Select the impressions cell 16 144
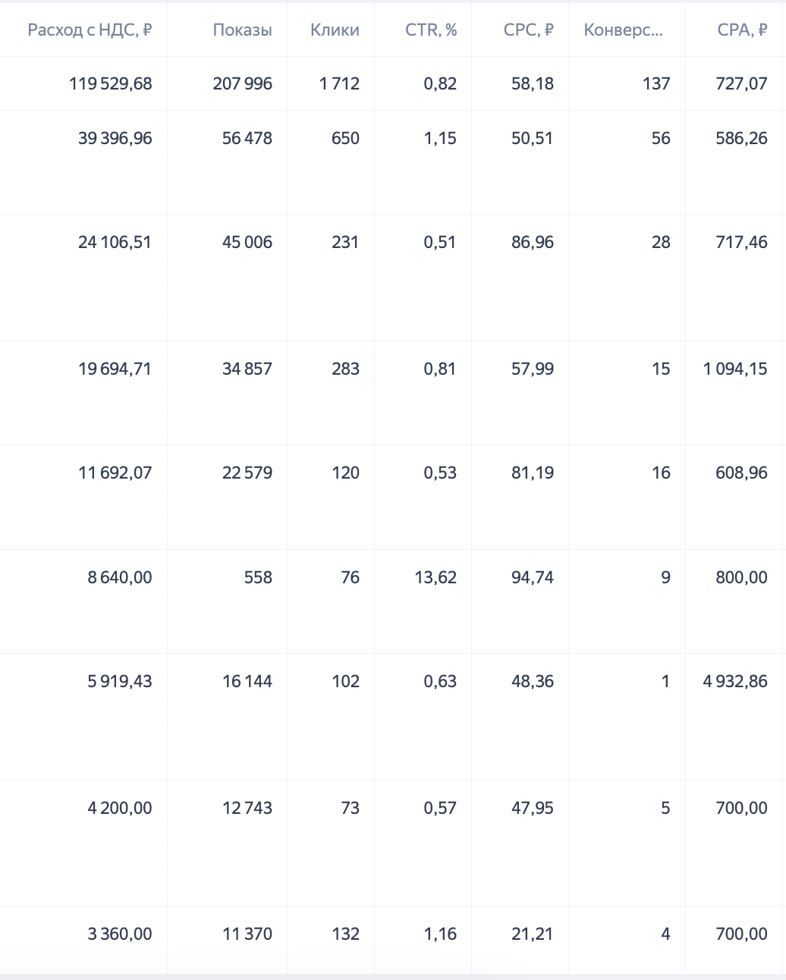 click(247, 681)
